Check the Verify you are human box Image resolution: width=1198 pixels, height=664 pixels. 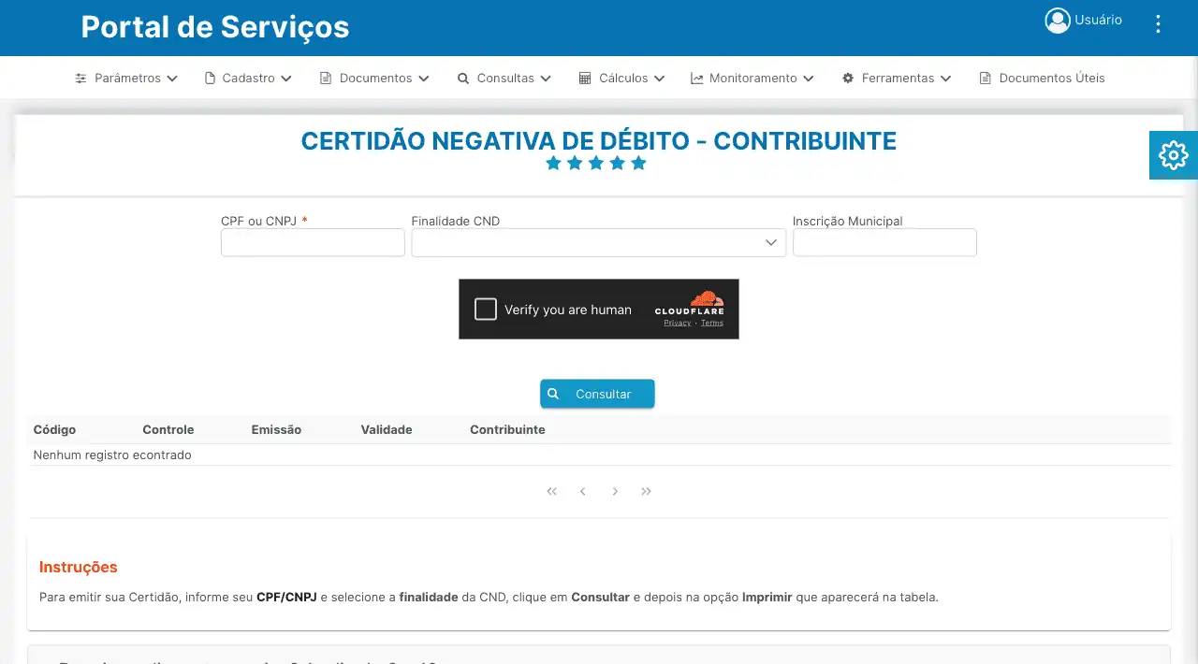coord(485,310)
